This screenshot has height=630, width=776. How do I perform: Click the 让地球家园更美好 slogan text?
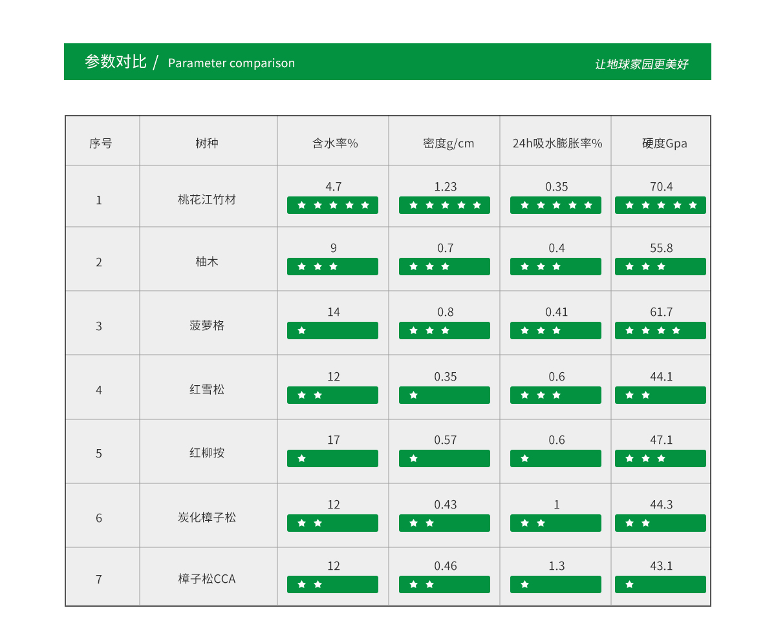[x=643, y=64]
